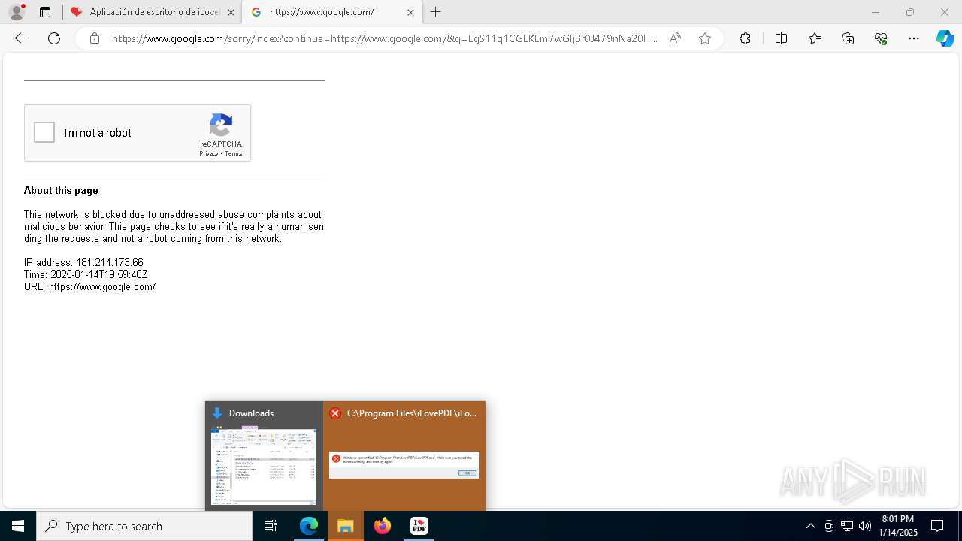Click the Time: 2025-01-14T19:59:46Z line

[x=86, y=275]
